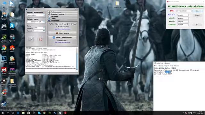Open the dc-unlocker.com link under version number

coord(62,29)
